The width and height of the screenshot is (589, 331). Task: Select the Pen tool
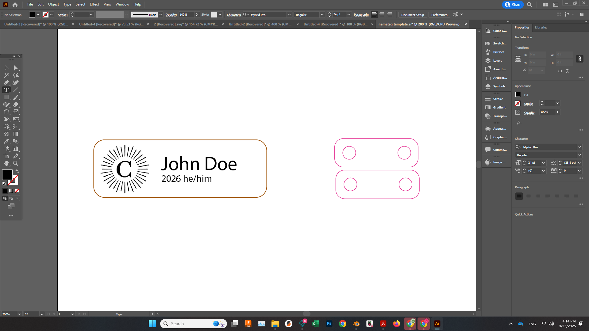pos(6,82)
